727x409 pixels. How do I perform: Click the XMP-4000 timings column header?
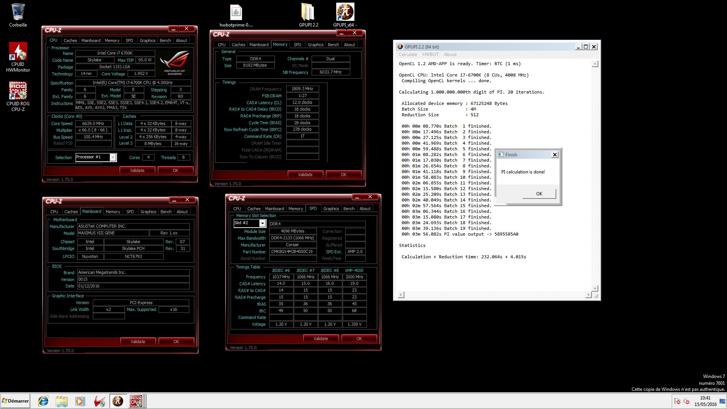pos(354,270)
